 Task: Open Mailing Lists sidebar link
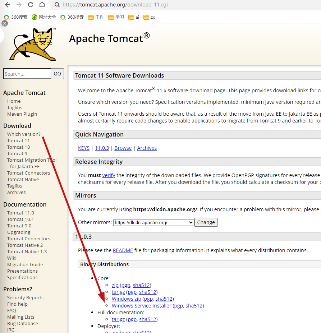[20, 317]
